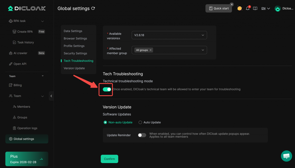The width and height of the screenshot is (295, 168).
Task: Open the live chat support bubble
Action: [x=286, y=156]
